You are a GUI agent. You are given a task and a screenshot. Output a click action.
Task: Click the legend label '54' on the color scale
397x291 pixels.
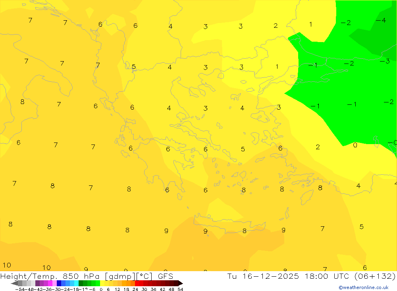180,289
